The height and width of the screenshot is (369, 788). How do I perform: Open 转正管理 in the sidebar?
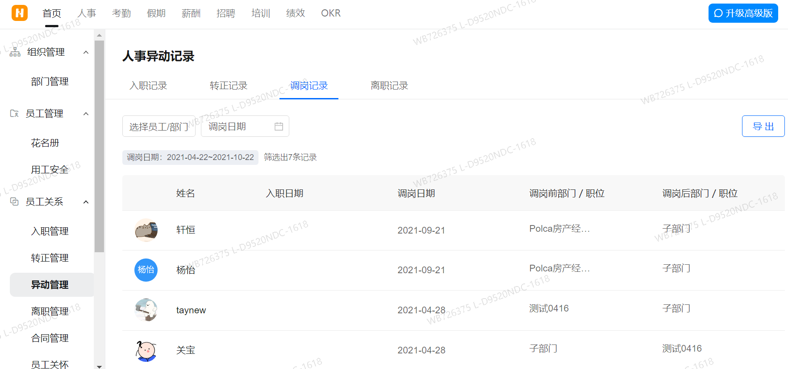coord(50,258)
